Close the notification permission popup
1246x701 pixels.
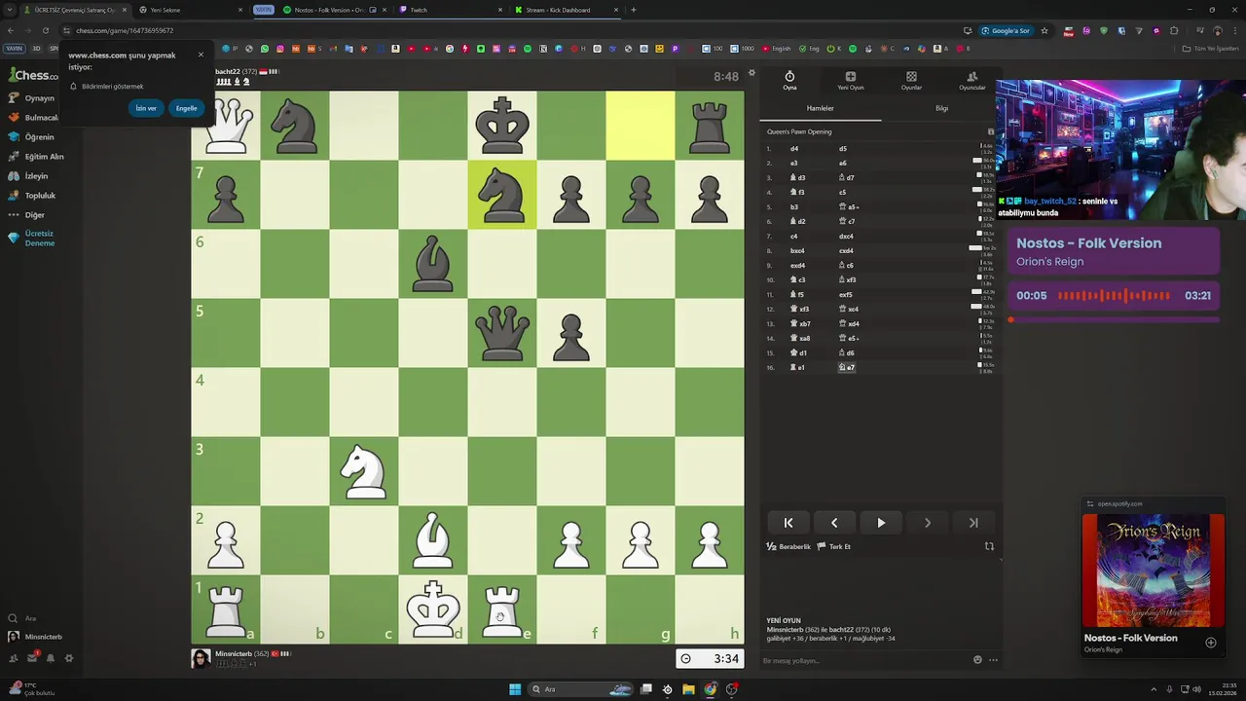(x=201, y=55)
